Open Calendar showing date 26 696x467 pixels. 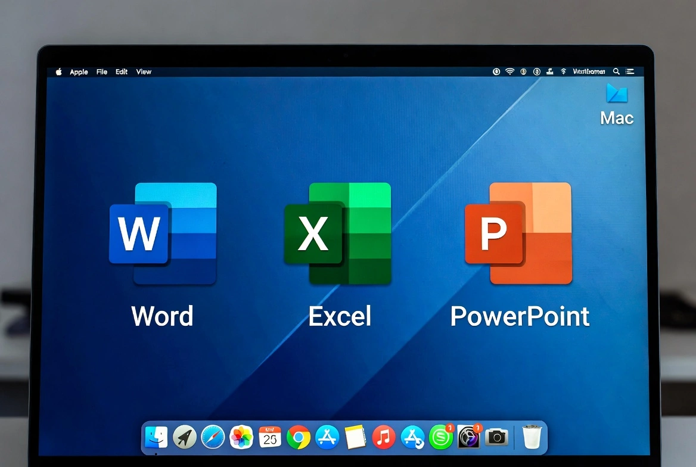pyautogui.click(x=269, y=437)
